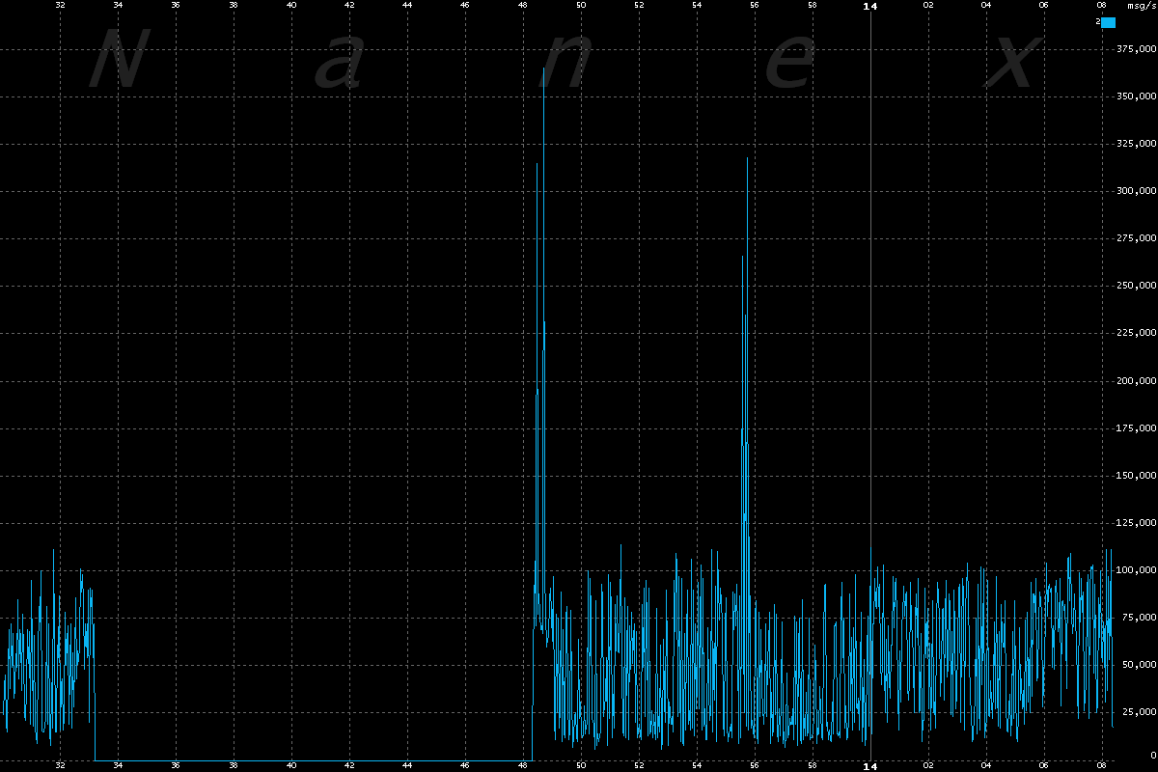Click minute "58" on the top time axis

click(x=813, y=6)
